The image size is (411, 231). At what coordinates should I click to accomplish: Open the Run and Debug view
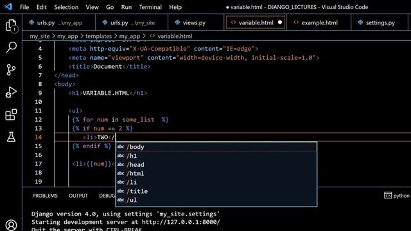11,92
